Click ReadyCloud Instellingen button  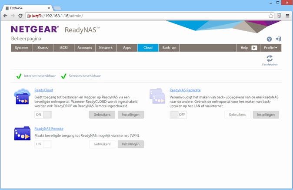(130, 115)
